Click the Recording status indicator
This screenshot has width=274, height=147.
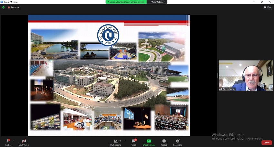point(14,7)
